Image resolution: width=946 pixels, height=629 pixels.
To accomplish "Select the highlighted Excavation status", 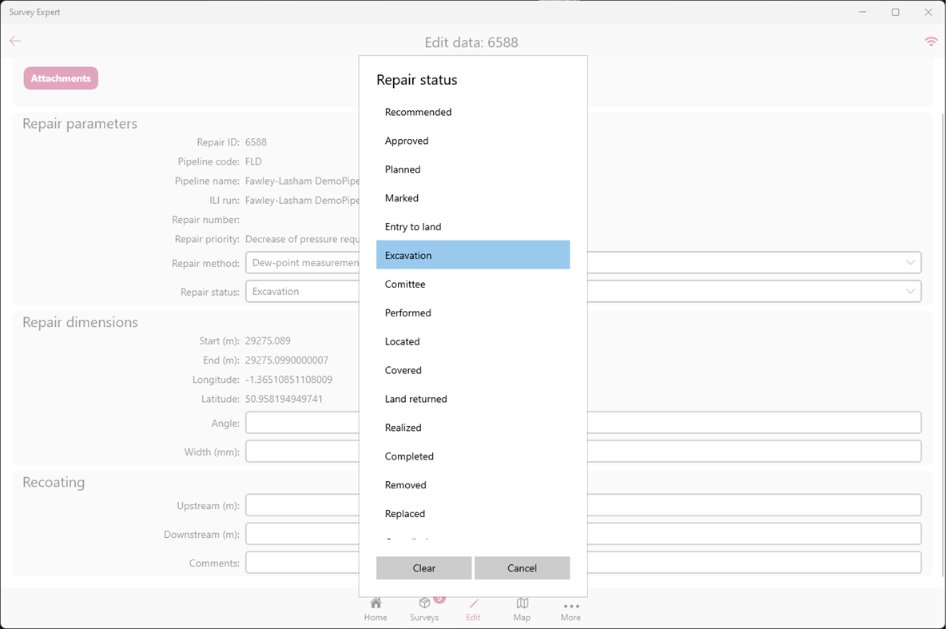I will point(473,255).
